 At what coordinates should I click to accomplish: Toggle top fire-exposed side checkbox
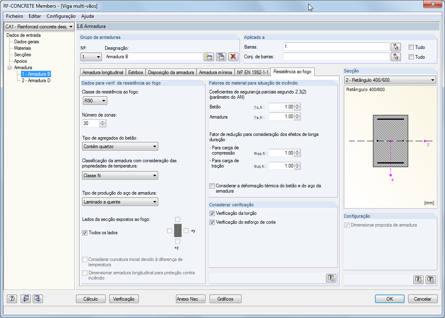click(178, 219)
